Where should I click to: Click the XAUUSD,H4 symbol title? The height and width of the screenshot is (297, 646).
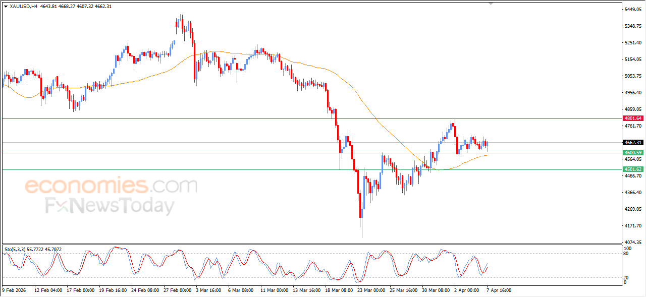click(23, 7)
